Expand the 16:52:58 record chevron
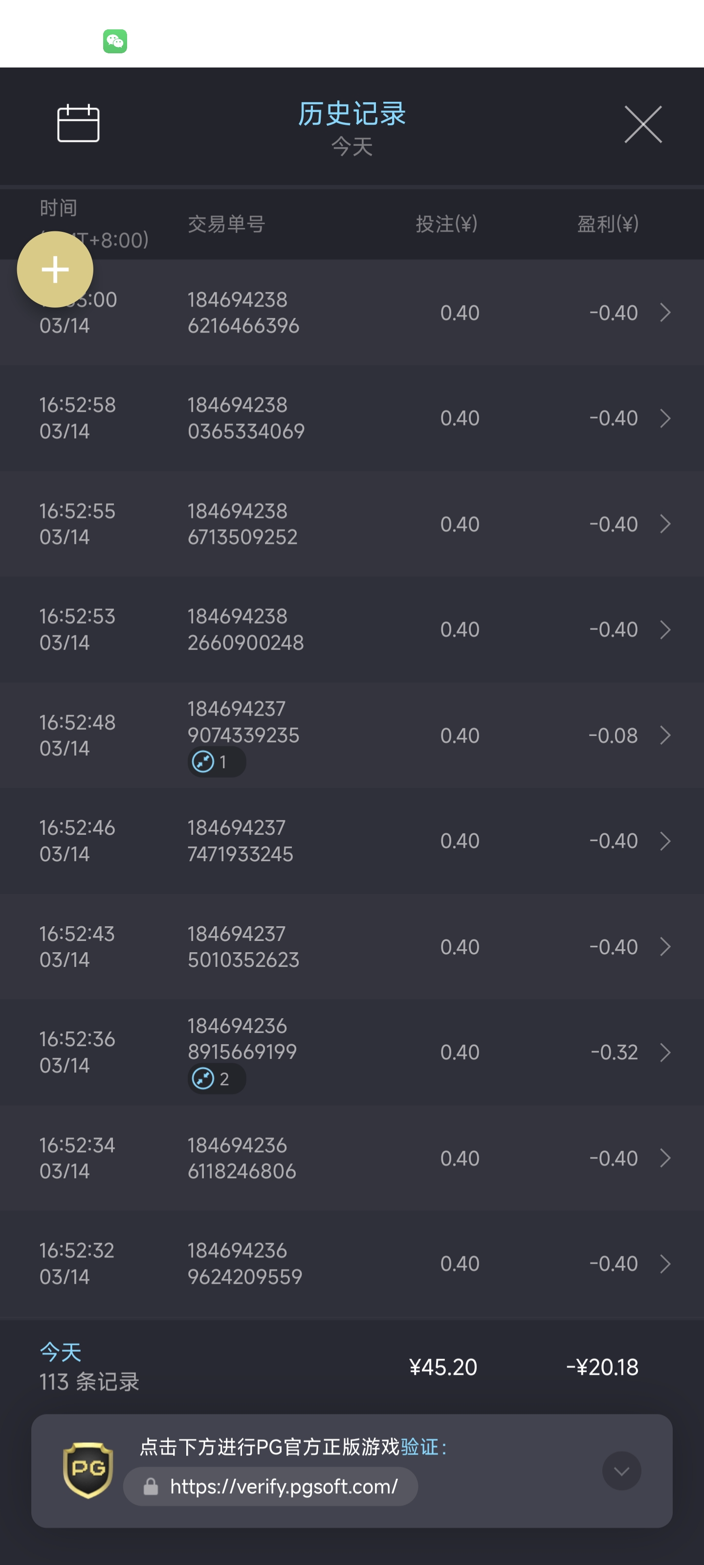704x1565 pixels. [x=665, y=418]
